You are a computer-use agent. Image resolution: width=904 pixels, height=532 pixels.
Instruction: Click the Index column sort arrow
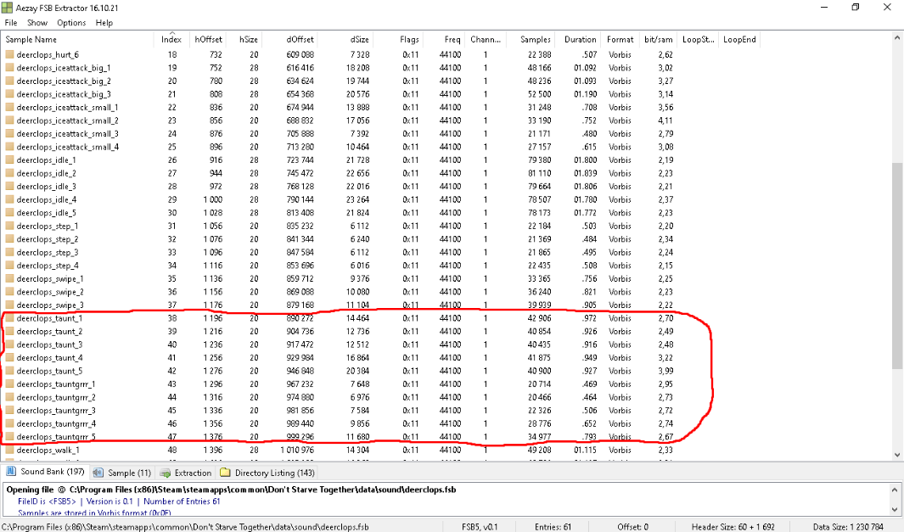(x=171, y=33)
